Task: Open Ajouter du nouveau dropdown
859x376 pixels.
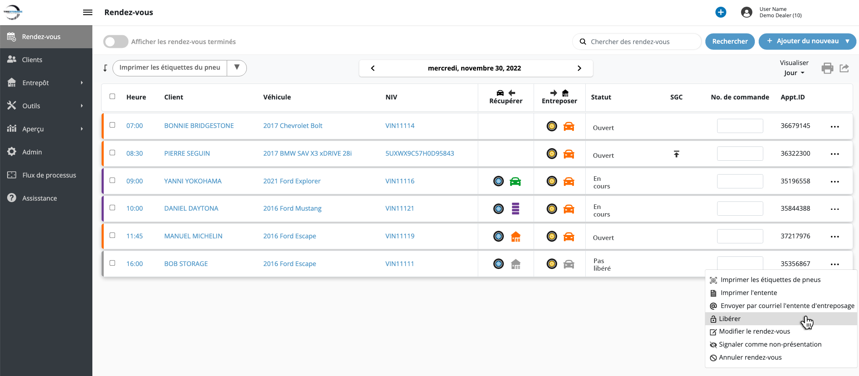Action: (x=807, y=41)
